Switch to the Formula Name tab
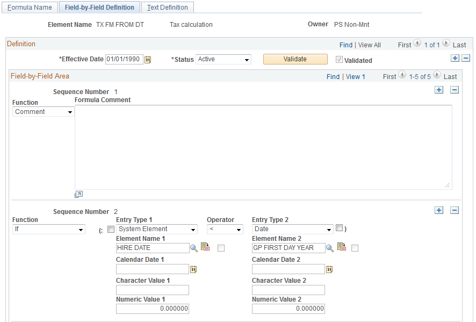The image size is (476, 322). [x=30, y=8]
